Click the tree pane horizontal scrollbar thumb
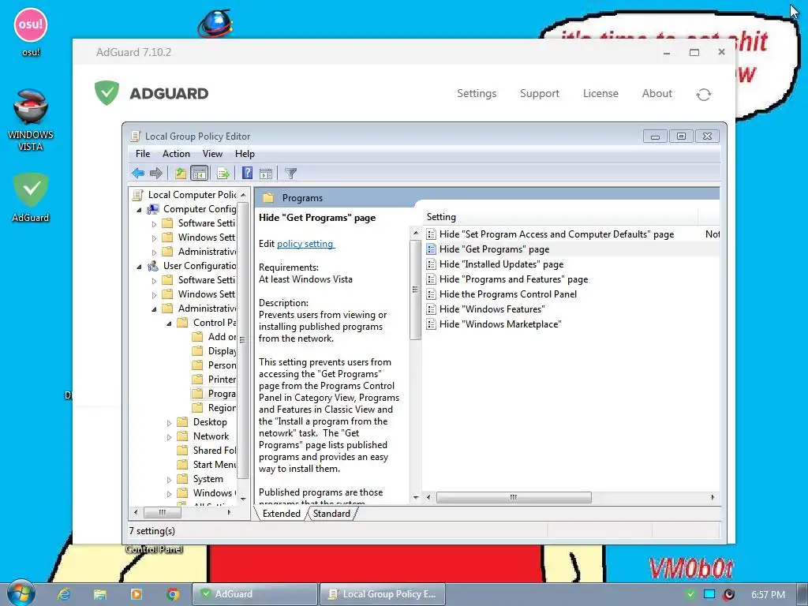The width and height of the screenshot is (808, 606). coord(163,512)
